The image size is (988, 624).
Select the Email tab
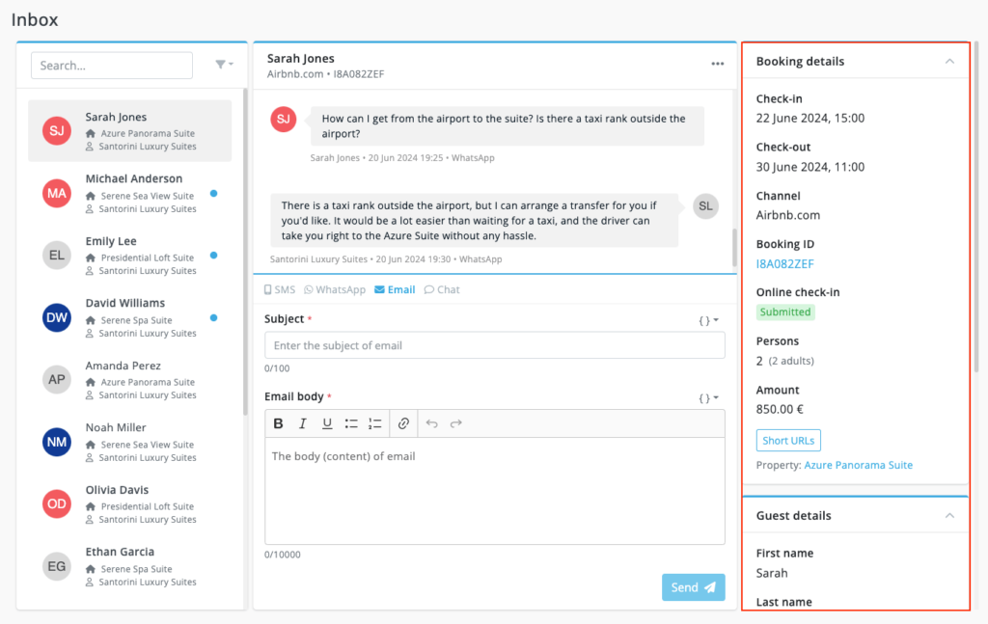[395, 289]
